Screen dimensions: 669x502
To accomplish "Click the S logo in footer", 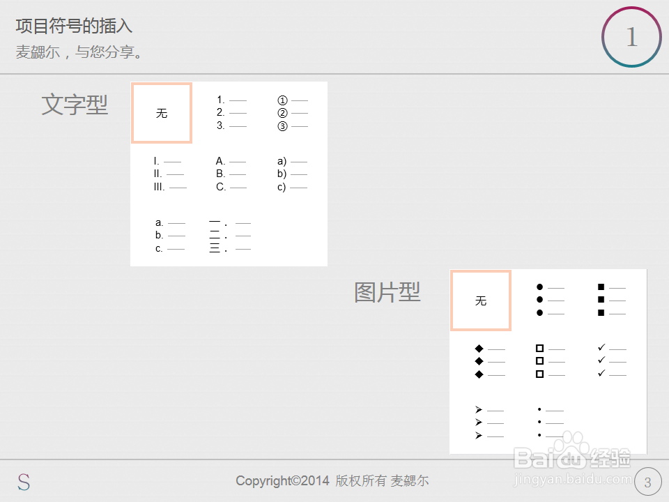I will click(24, 482).
